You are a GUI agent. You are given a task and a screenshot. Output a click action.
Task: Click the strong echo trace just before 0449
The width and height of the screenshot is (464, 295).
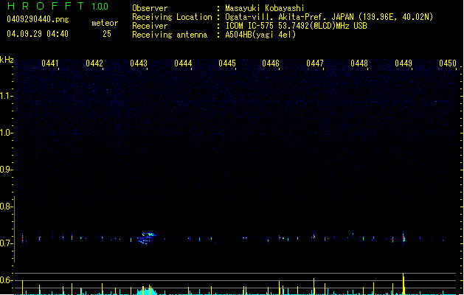(404, 237)
